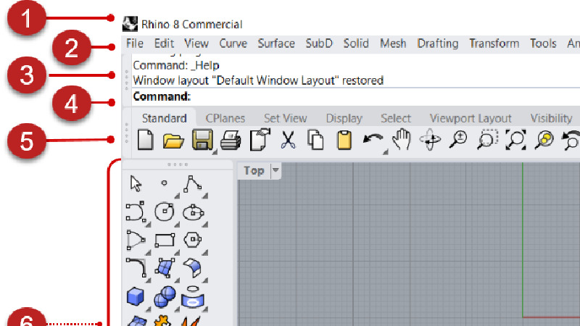Open the Solid menu
580x326 pixels.
[356, 43]
